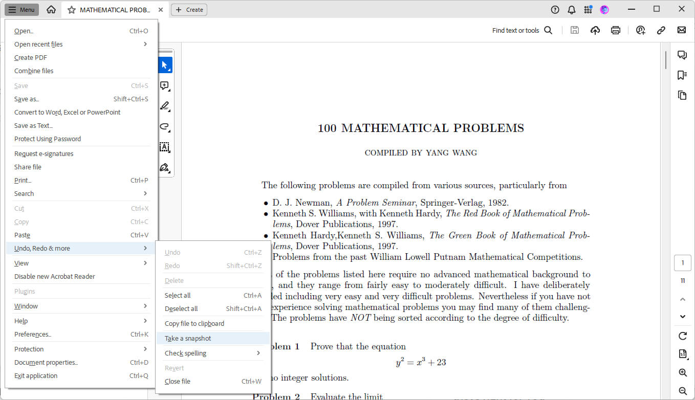Click the Home icon in the title bar

click(x=51, y=10)
